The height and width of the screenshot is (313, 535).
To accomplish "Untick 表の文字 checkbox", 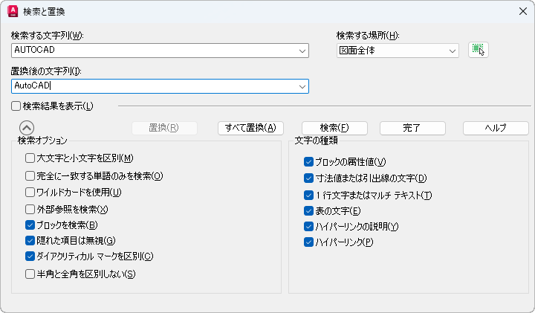I will click(x=309, y=211).
